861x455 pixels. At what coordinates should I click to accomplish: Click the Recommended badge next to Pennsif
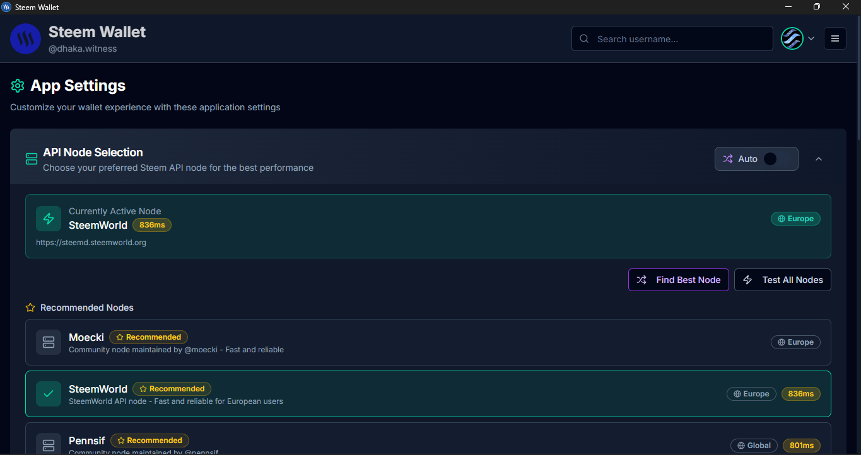pyautogui.click(x=149, y=441)
